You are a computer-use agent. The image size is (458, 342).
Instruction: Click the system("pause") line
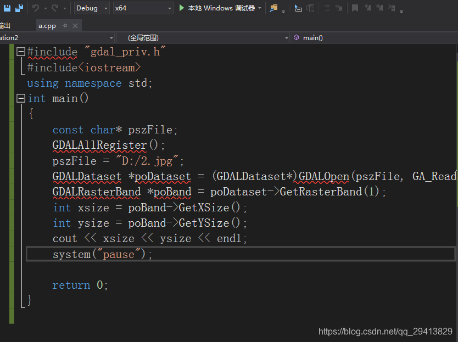coord(102,254)
